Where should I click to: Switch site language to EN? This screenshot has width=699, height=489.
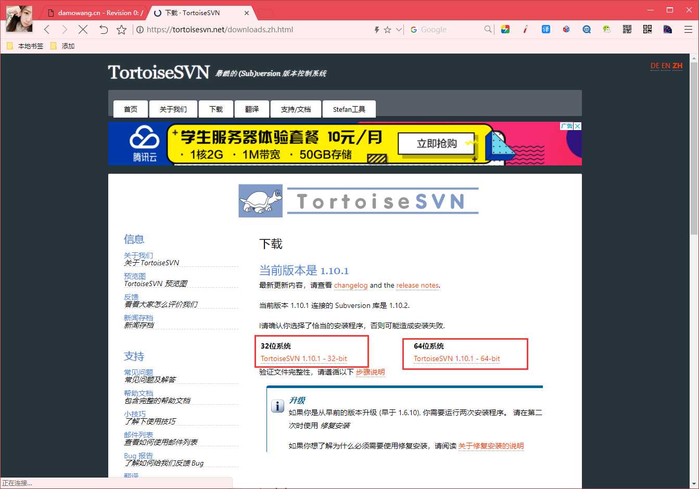[666, 66]
